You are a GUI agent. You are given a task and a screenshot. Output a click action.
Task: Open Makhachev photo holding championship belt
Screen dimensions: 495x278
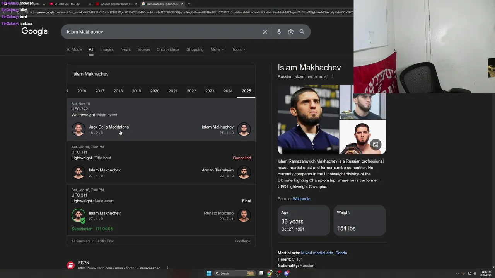click(362, 137)
